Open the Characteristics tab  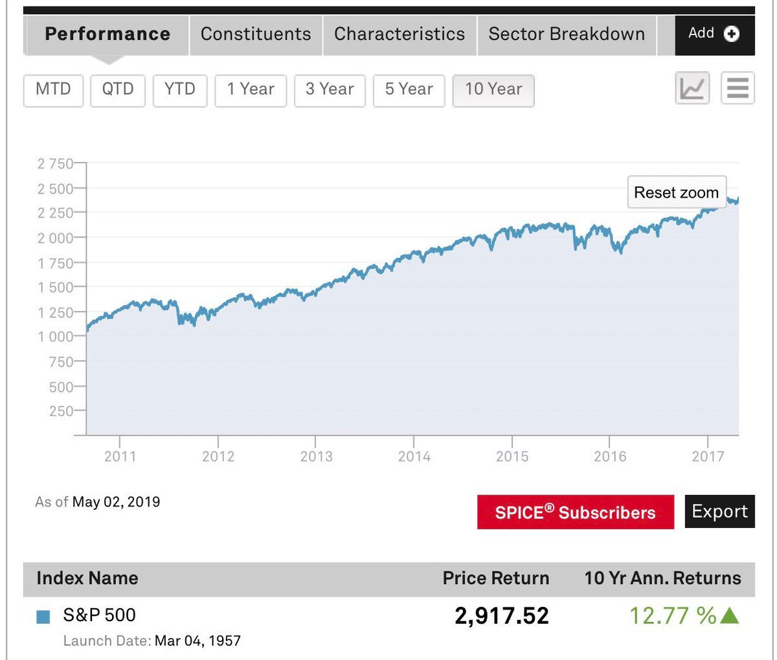click(x=400, y=34)
